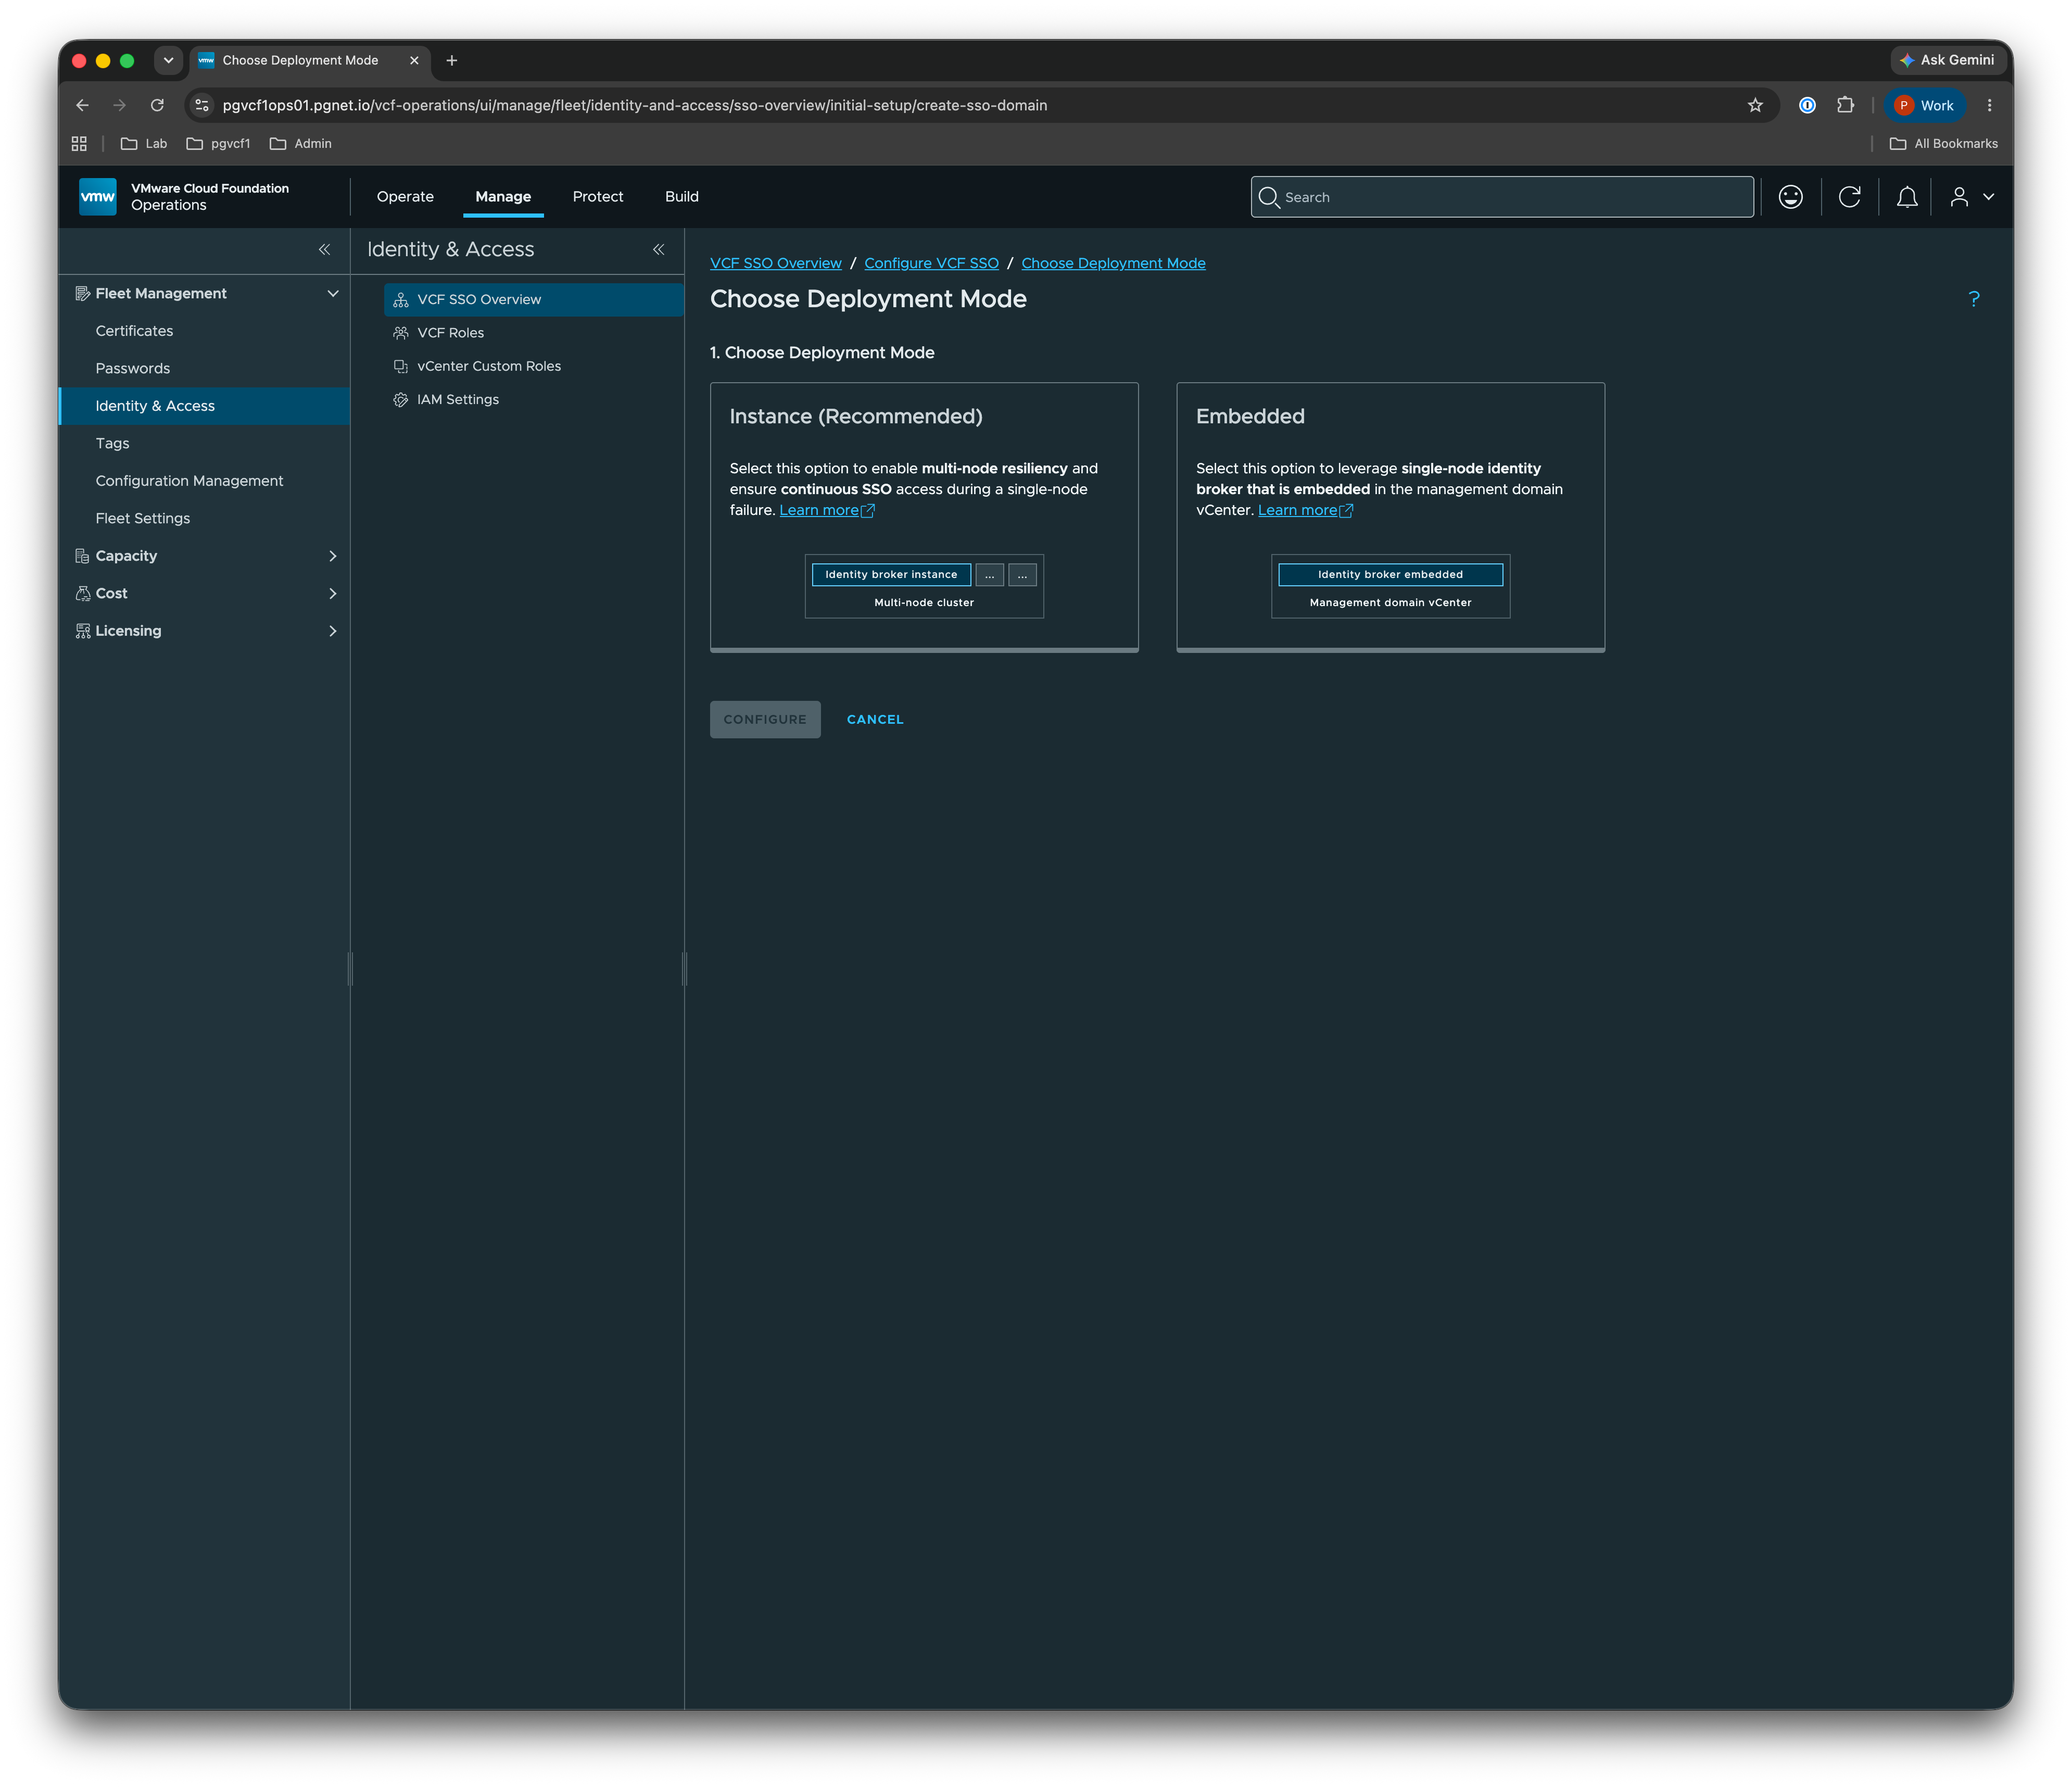Click the Configure VCF SSO breadcrumb link
Image resolution: width=2072 pixels, height=1787 pixels.
931,263
